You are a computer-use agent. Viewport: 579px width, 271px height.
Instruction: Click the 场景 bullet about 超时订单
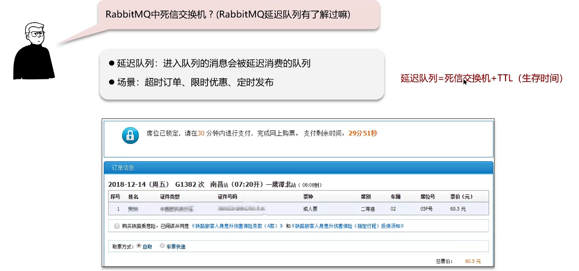(191, 82)
